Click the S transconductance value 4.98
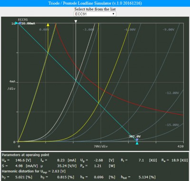The width and height of the screenshot is (190, 181). [x=19, y=166]
